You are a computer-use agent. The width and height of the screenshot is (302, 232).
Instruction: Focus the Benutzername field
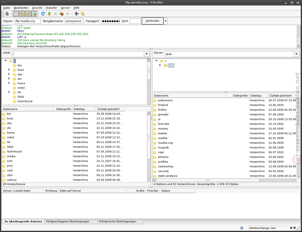(x=74, y=21)
